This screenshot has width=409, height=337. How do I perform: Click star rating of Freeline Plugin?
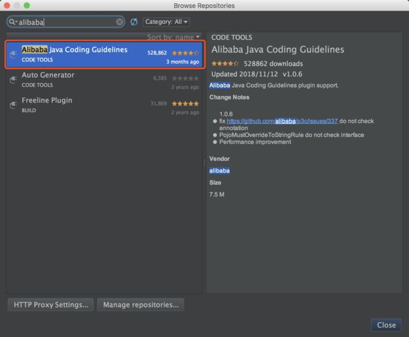pos(185,104)
